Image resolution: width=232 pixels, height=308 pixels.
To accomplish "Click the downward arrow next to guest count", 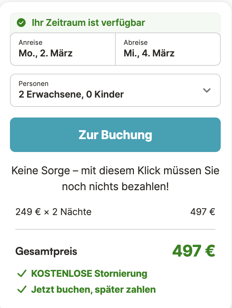I will 207,90.
